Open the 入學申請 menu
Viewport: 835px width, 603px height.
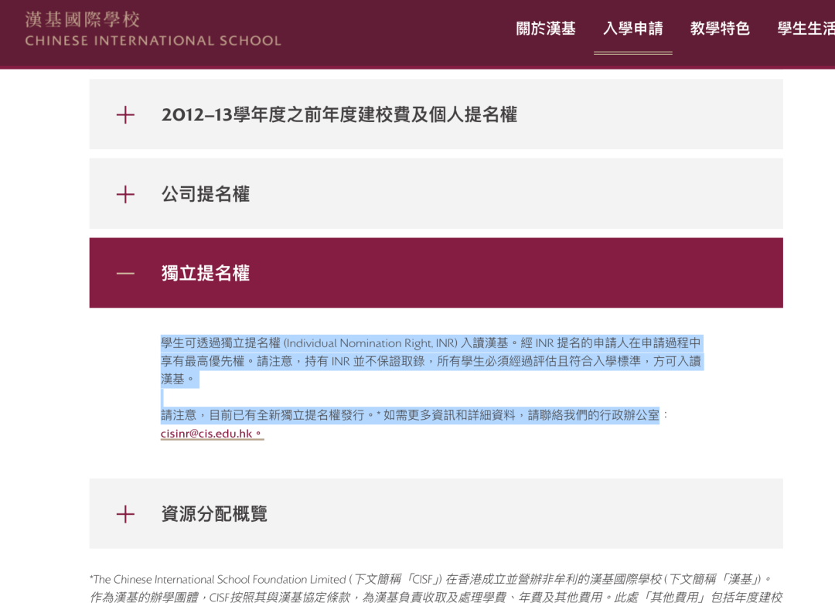(x=632, y=29)
